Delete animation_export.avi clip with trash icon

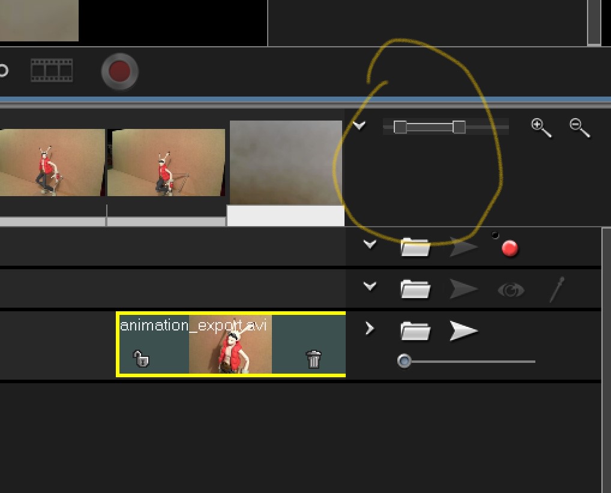tap(313, 359)
